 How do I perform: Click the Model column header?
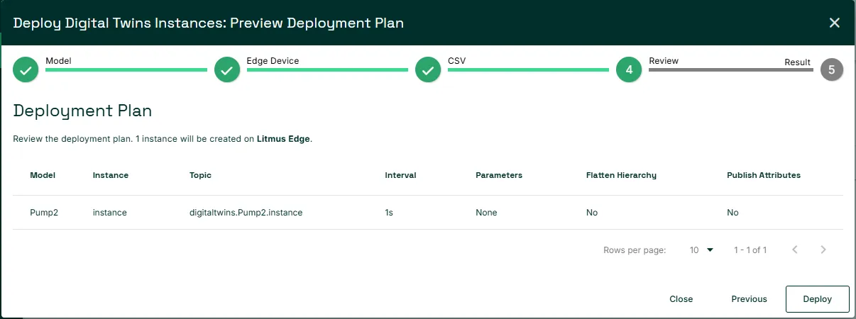[x=43, y=175]
